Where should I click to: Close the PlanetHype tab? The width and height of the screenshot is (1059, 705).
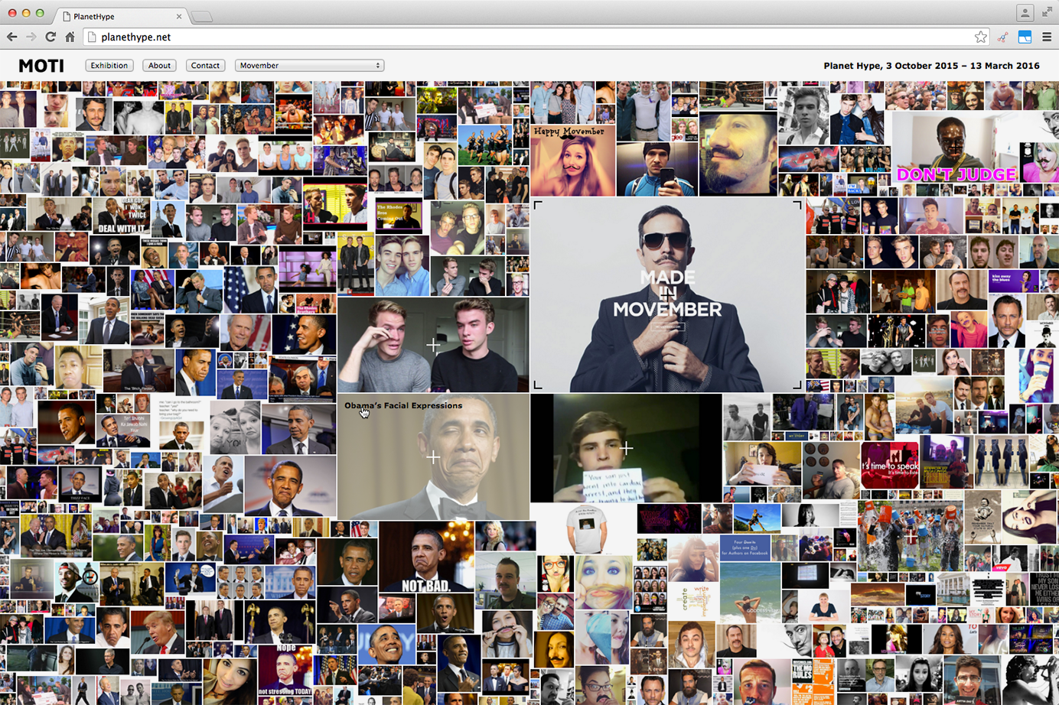click(x=179, y=16)
